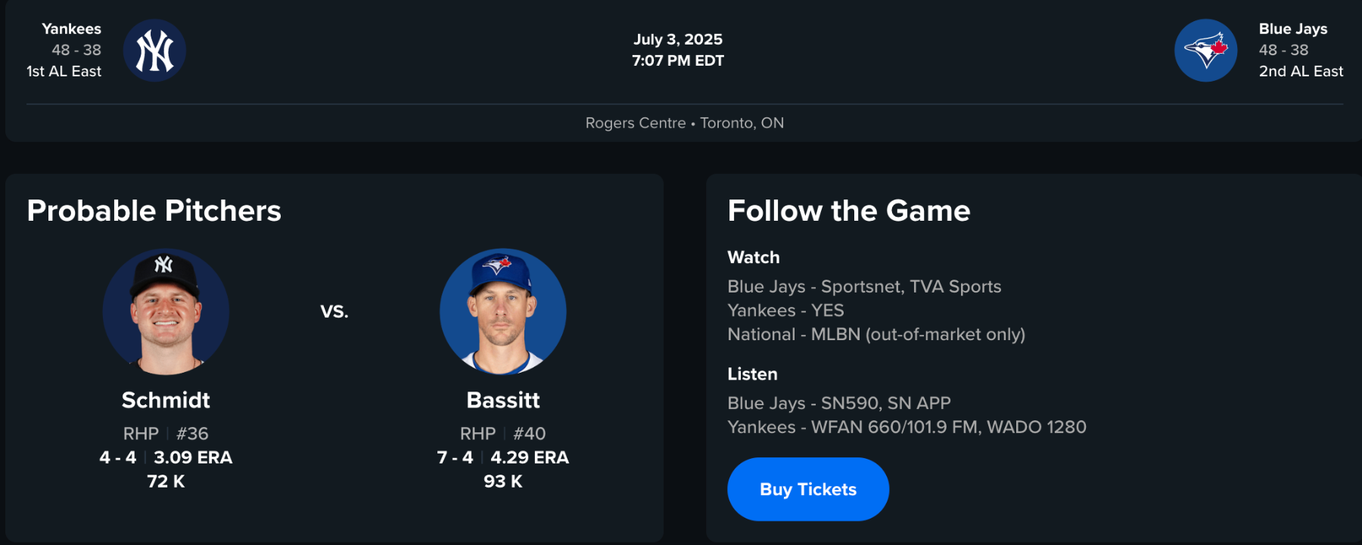
Task: Click the Yankees YES broadcast listing
Action: pos(785,311)
